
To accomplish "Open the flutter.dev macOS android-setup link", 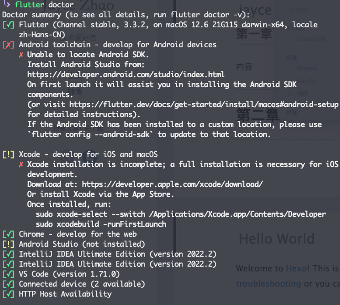I will point(204,104).
